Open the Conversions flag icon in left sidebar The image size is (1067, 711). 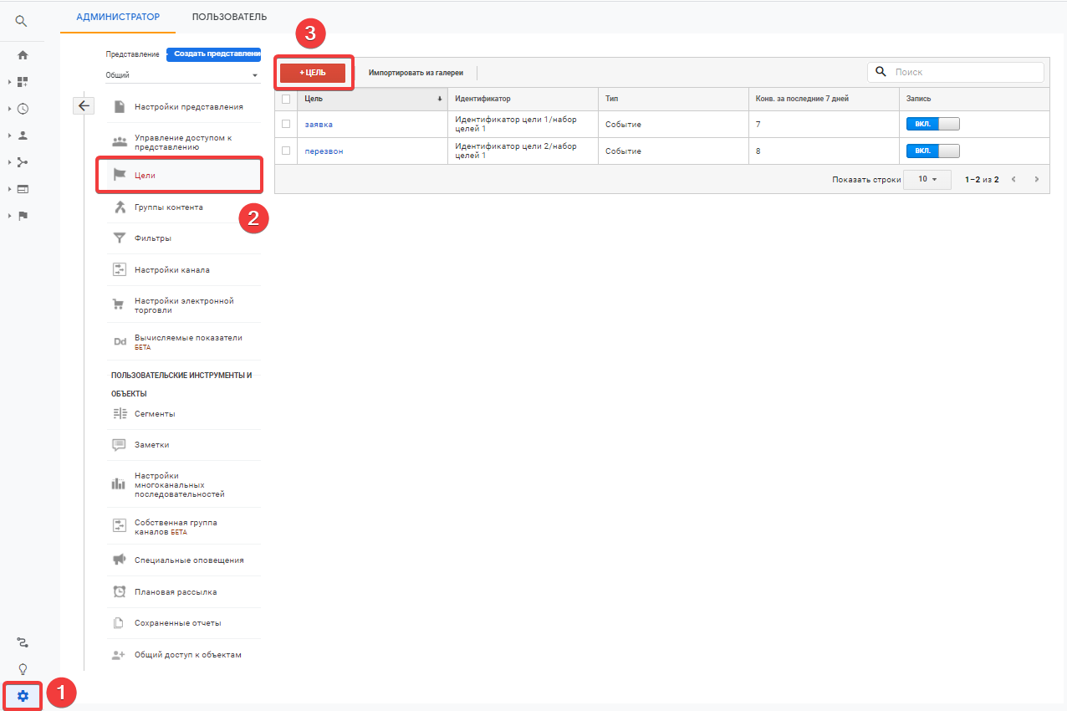[x=23, y=216]
